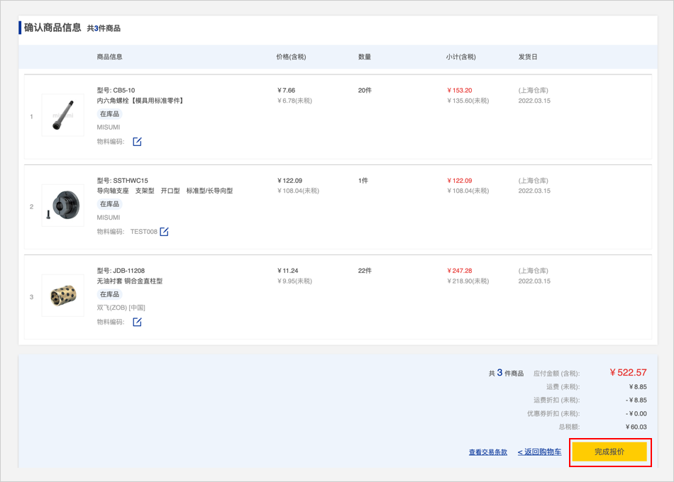Image resolution: width=674 pixels, height=482 pixels.
Task: Click edit icon for JDB-11208 material code
Action: click(x=137, y=322)
